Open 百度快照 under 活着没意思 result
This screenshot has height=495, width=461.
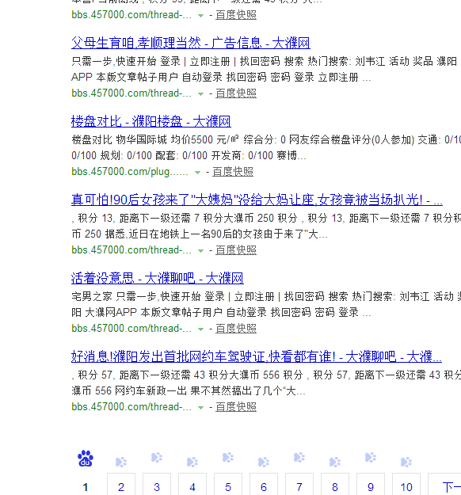236,329
